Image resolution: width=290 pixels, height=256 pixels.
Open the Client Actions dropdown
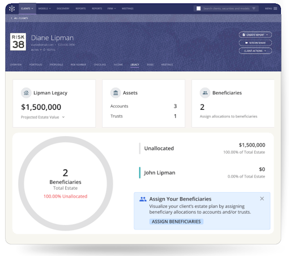(x=255, y=51)
